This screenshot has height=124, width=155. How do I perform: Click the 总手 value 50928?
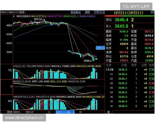coord(124,44)
